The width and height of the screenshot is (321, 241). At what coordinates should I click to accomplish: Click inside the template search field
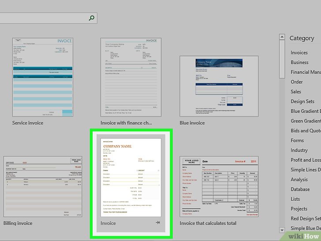pos(44,18)
